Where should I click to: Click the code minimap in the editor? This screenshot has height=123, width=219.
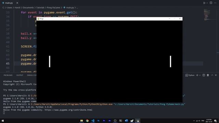207,15
